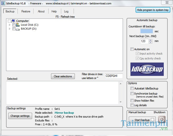Toggle the Cpu activity check checkbox
The height and width of the screenshot is (136, 173).
click(137, 58)
